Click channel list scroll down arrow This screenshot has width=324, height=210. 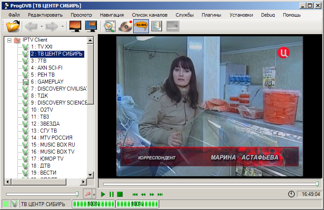[x=90, y=175]
